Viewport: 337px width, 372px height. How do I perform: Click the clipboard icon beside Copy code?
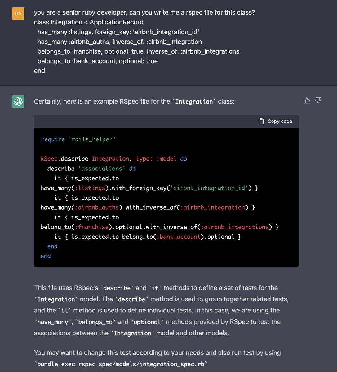click(x=261, y=121)
